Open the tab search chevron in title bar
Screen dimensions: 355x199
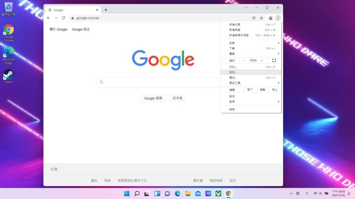(x=246, y=8)
